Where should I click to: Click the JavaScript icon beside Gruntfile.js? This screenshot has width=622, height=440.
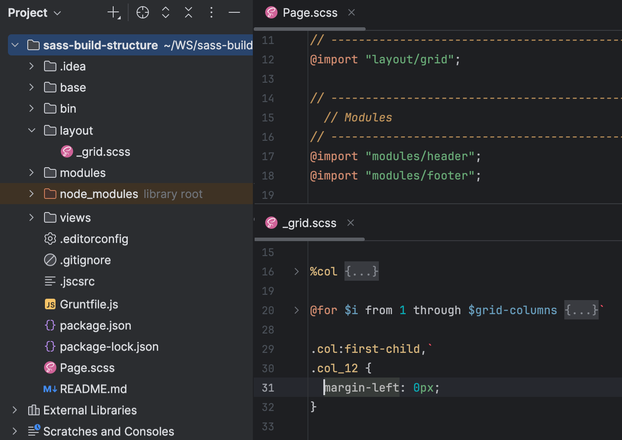[50, 304]
